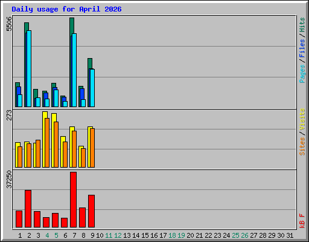Click the orange sites bar for day 7
This screenshot has width=309, height=242.
(74, 149)
